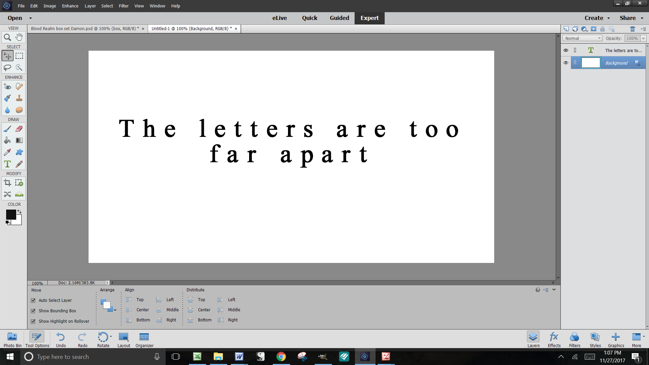Choose the Lasso tool
Screen dimensions: 649x365
pos(7,68)
